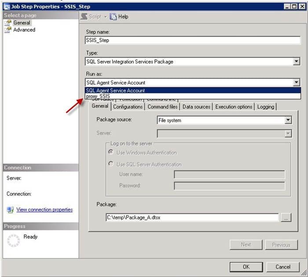The height and width of the screenshot is (277, 308).
Task: Click the Step name text field
Action: pos(192,40)
